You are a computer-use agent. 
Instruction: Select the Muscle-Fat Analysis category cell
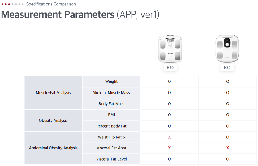point(53,93)
